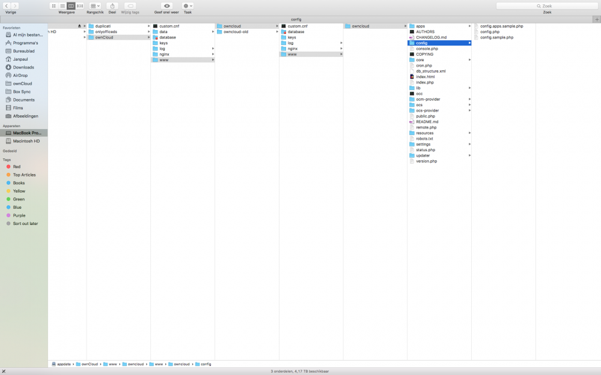Switch to list view in Weergave
The width and height of the screenshot is (601, 375).
(x=63, y=6)
